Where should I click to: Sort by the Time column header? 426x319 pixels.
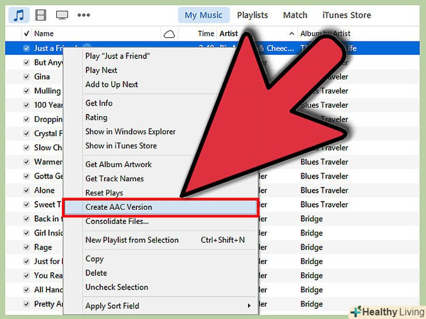point(206,34)
